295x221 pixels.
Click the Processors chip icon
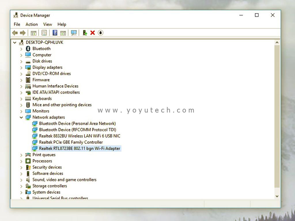point(28,161)
